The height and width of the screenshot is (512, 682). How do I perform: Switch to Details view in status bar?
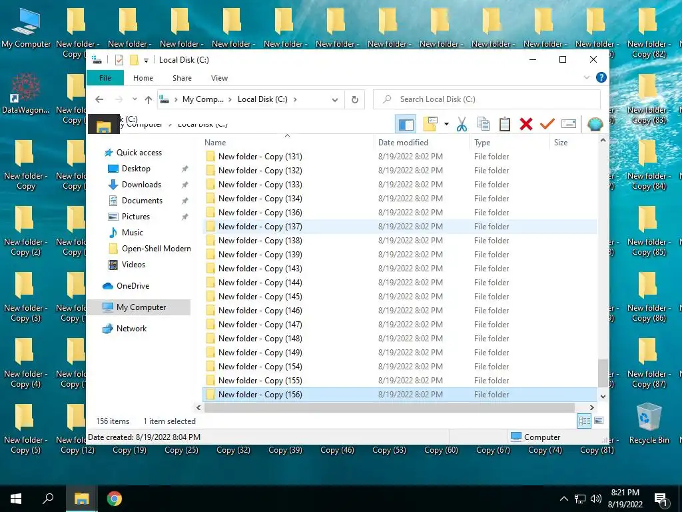(x=584, y=421)
